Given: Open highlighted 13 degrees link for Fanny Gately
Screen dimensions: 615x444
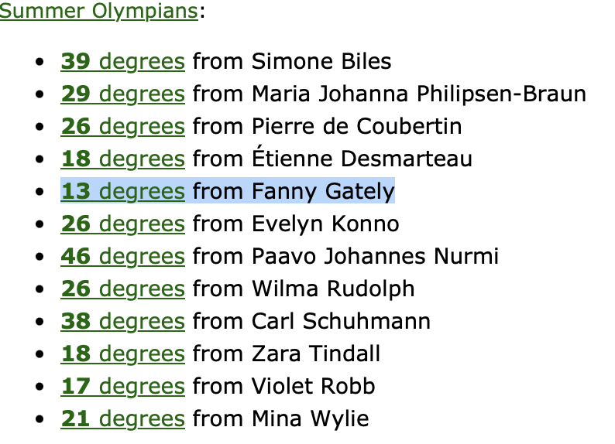Looking at the screenshot, I should (122, 192).
